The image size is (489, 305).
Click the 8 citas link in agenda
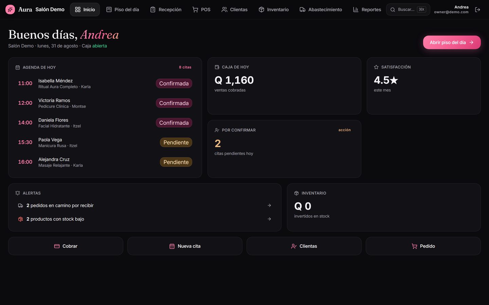click(185, 67)
